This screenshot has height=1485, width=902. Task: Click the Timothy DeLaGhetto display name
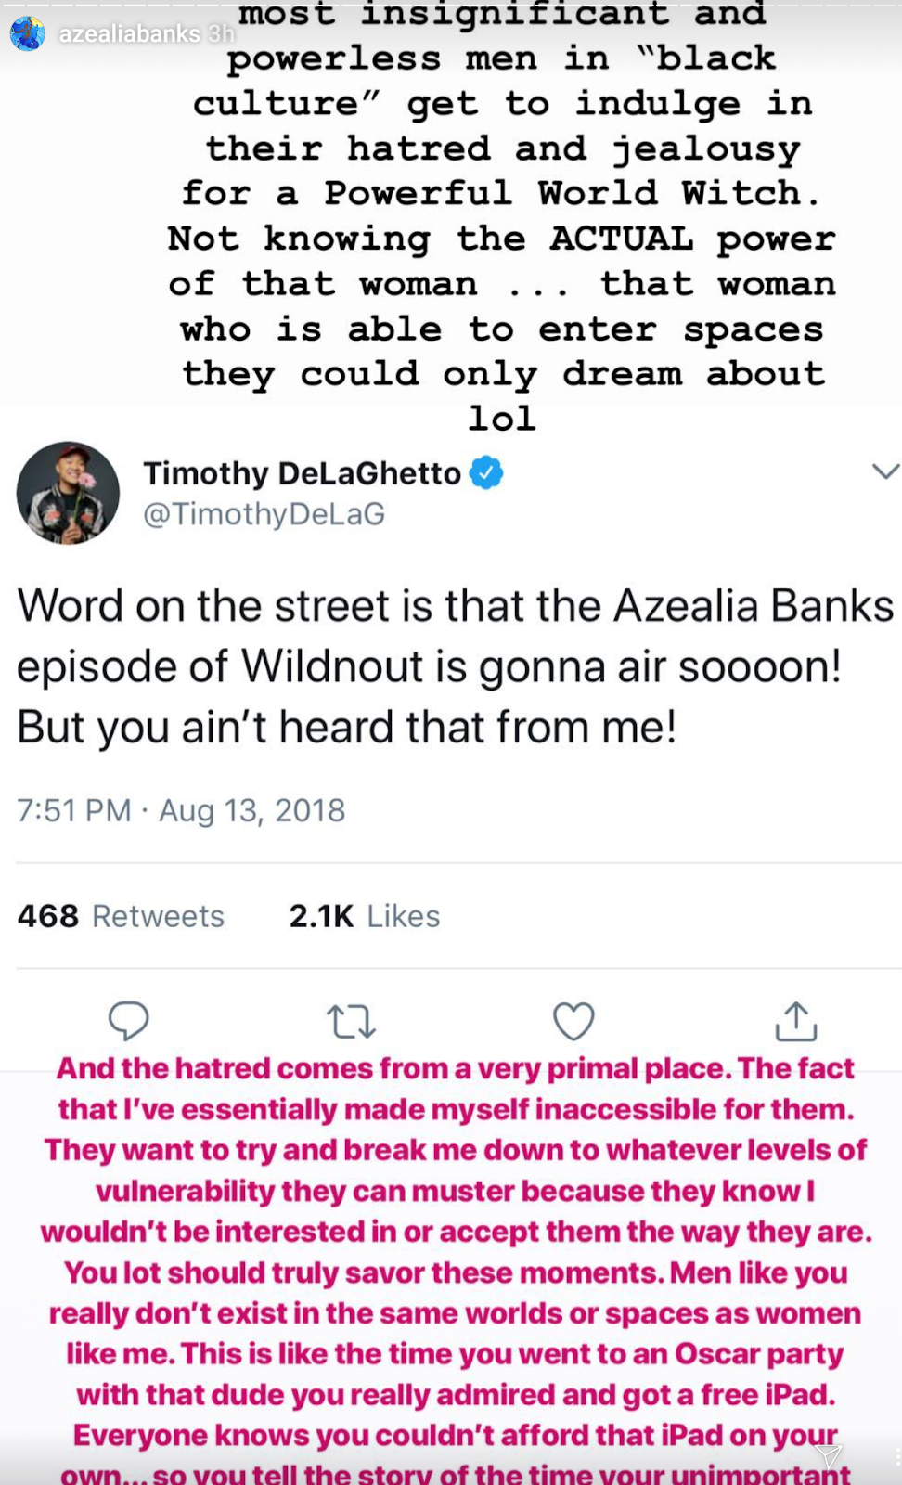coord(302,473)
